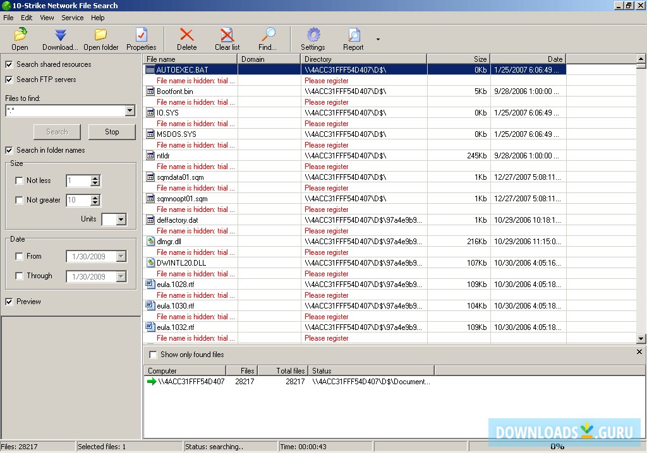
Task: Click the Report toolbar icon
Action: (354, 35)
